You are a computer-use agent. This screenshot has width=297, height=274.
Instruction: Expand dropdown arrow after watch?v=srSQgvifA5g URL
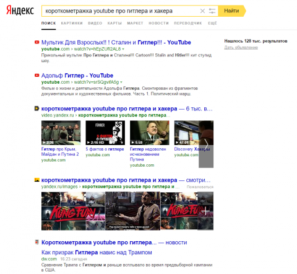pos(121,82)
